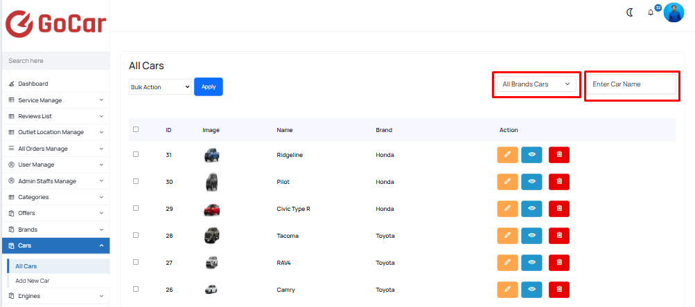Image resolution: width=695 pixels, height=307 pixels.
Task: Expand Admin Staffs Manage menu
Action: point(56,181)
